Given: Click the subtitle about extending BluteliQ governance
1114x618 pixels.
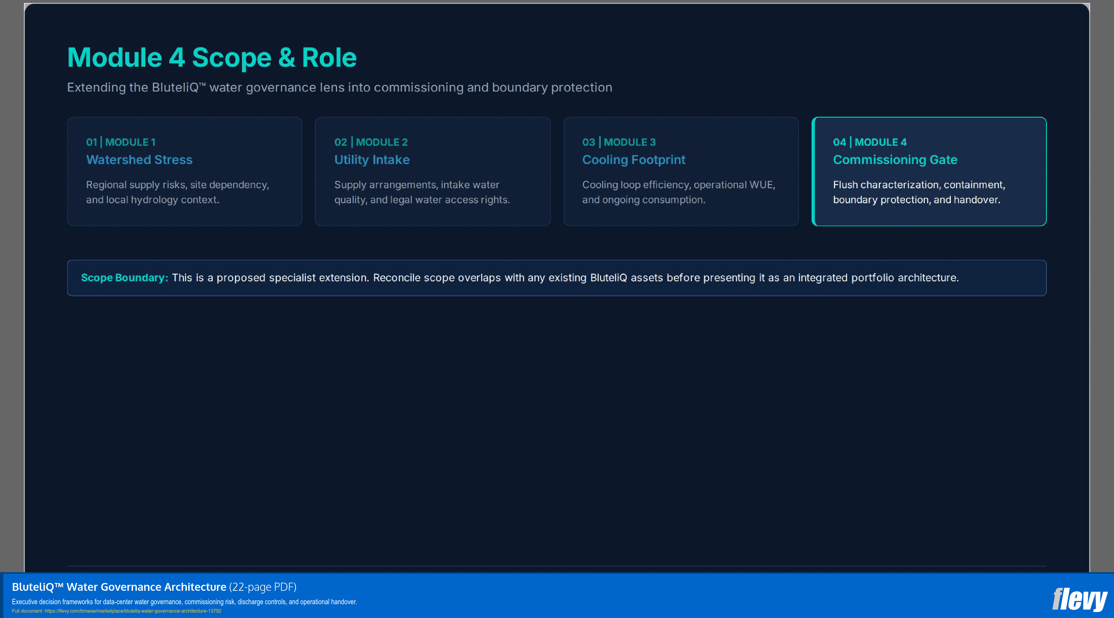Looking at the screenshot, I should tap(340, 87).
